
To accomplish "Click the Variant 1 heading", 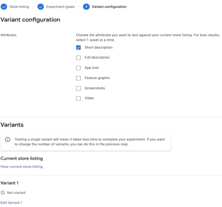I will point(10,183).
